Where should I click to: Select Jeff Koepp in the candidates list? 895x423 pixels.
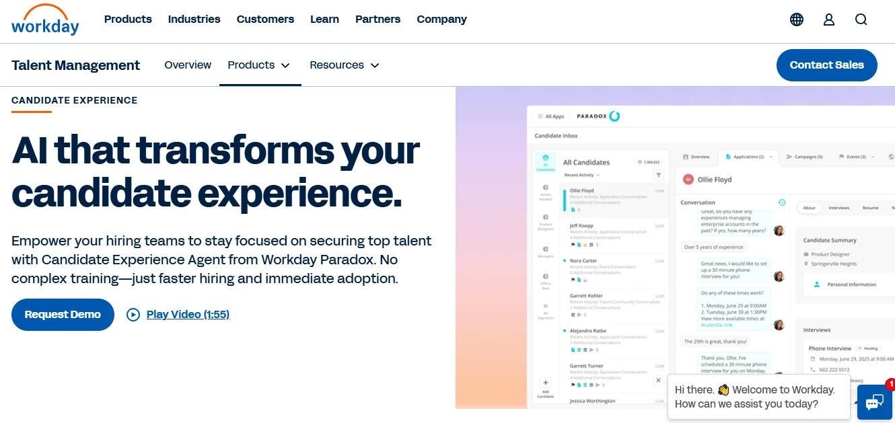(616, 235)
